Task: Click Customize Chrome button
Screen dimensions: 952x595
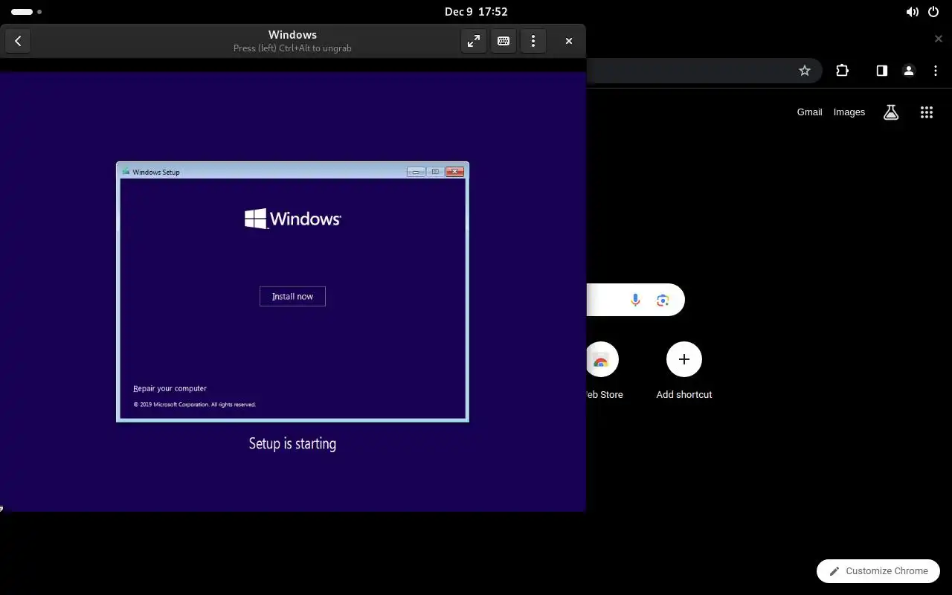Action: pyautogui.click(x=878, y=571)
